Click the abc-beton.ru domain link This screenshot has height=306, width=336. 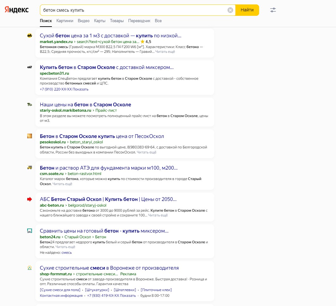click(x=52, y=205)
